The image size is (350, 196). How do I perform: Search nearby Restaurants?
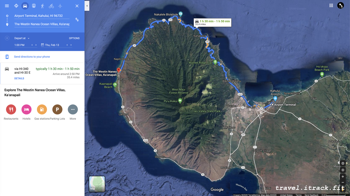pyautogui.click(x=11, y=109)
